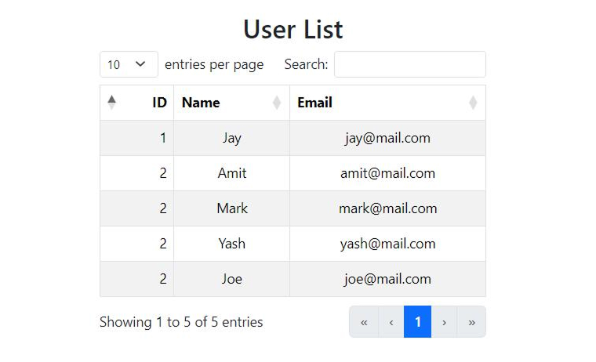
Task: Select the mark@mail.com email cell
Action: (387, 208)
